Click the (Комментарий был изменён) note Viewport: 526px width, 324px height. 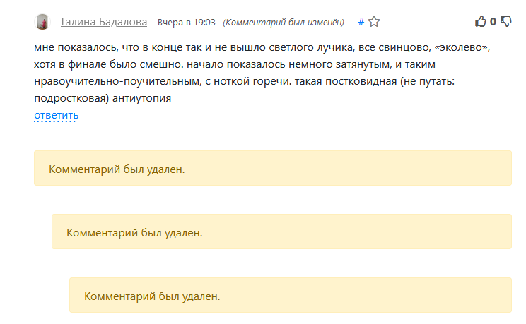tap(283, 23)
